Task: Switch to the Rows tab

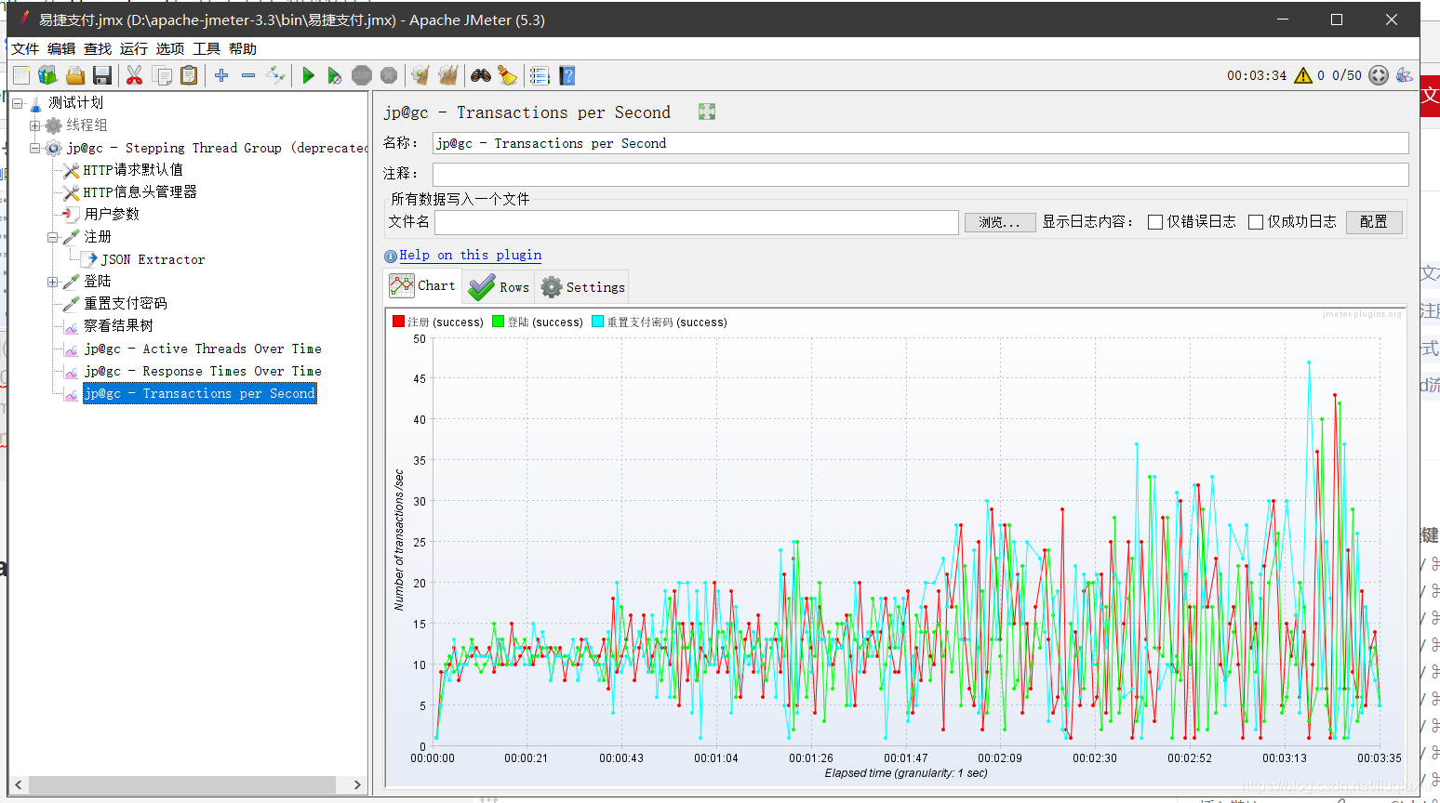Action: (x=500, y=287)
